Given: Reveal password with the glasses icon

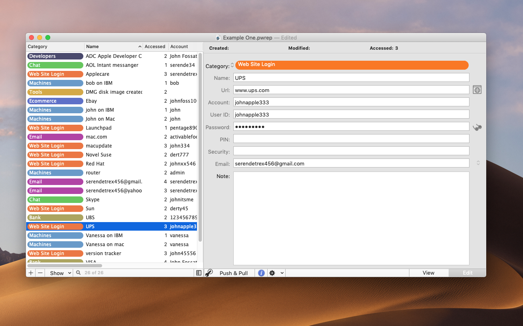Looking at the screenshot, I should [477, 128].
